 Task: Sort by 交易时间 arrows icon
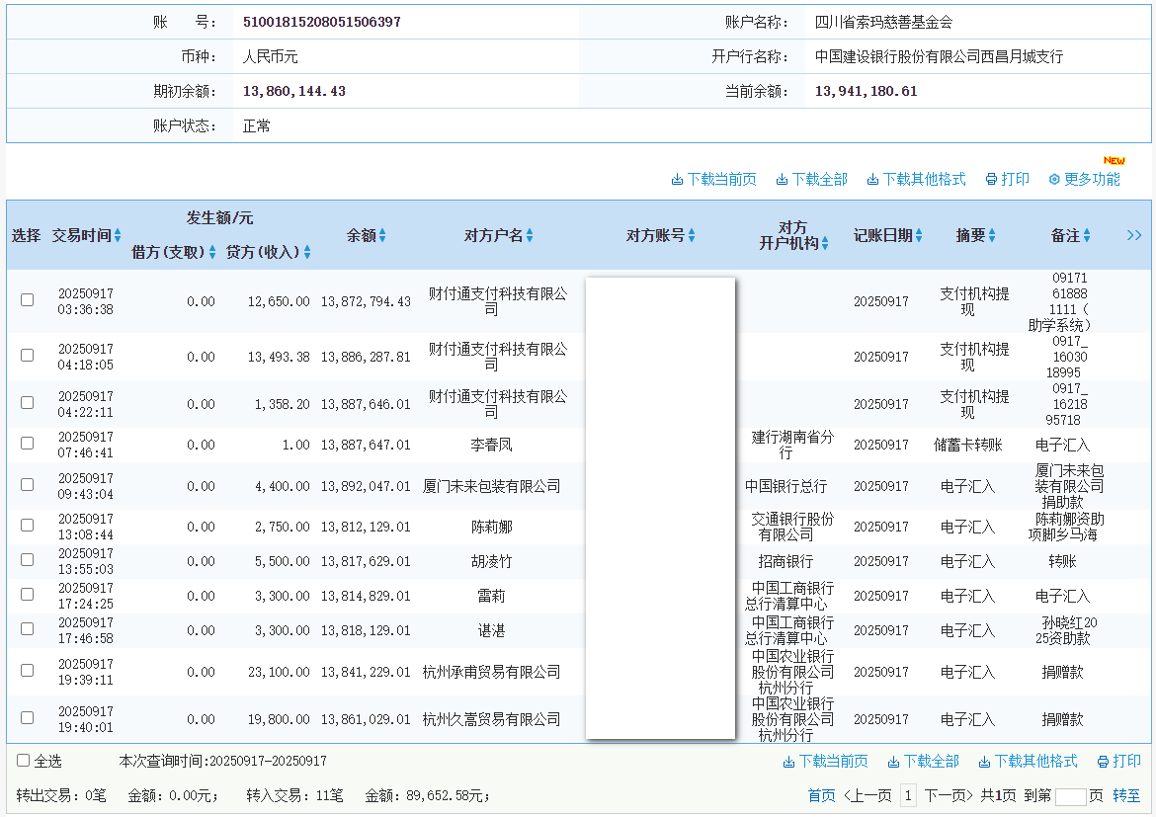[118, 236]
